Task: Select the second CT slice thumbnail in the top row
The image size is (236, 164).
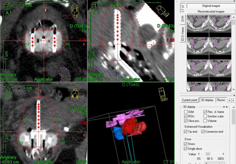Action: tap(220, 24)
